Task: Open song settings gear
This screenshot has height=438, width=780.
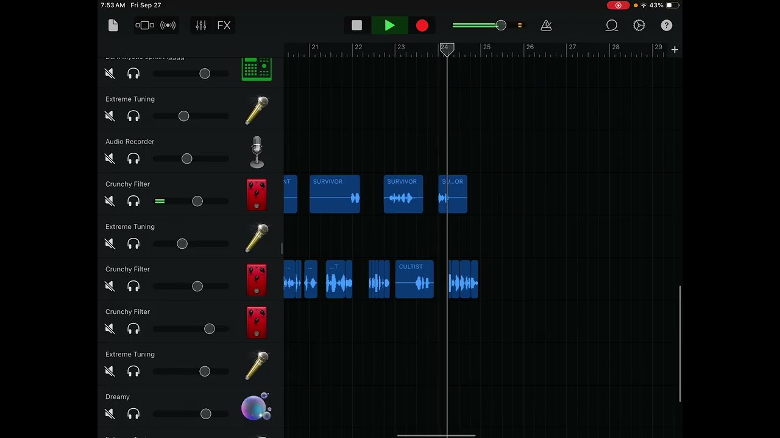Action: point(639,26)
